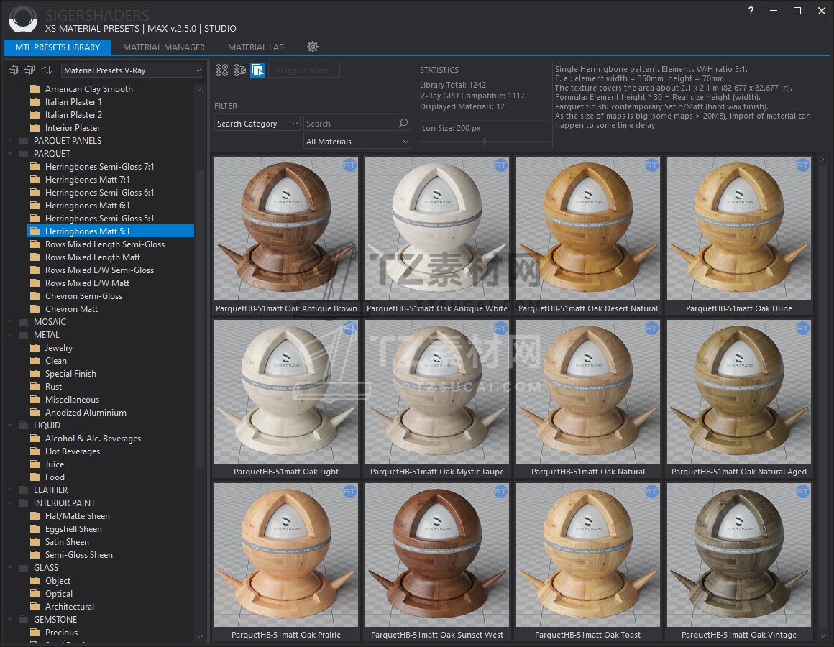This screenshot has width=834, height=647.
Task: Click the expand all categories icon
Action: click(14, 70)
